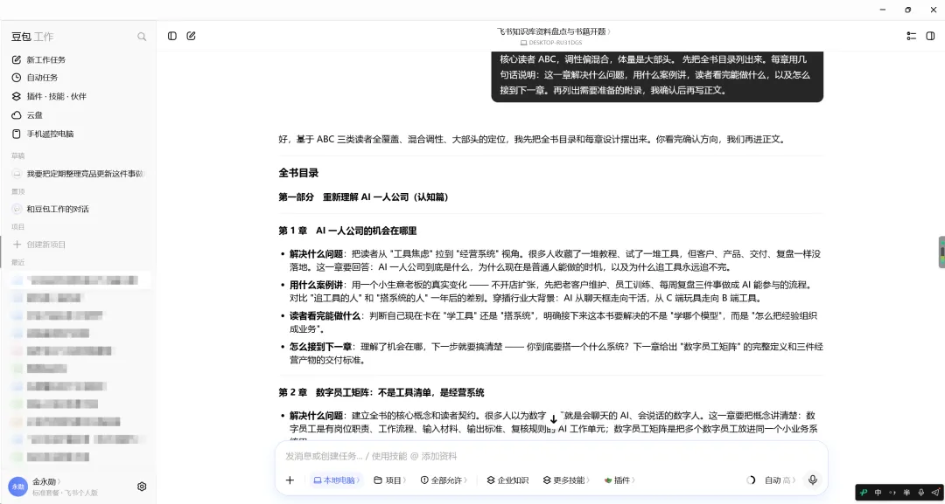945x504 pixels.
Task: Click the scroll-to-bottom arrow button
Action: [554, 419]
